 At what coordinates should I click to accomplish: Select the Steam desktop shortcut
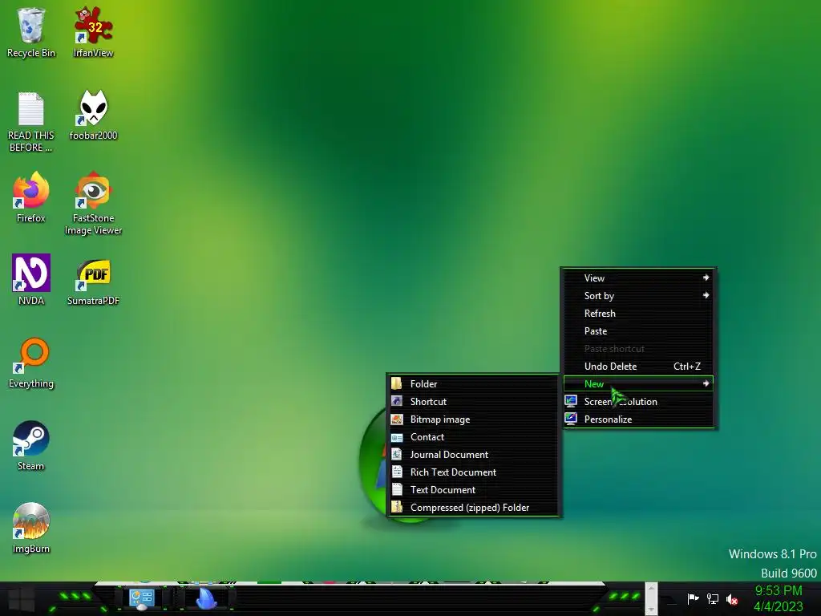pyautogui.click(x=31, y=445)
